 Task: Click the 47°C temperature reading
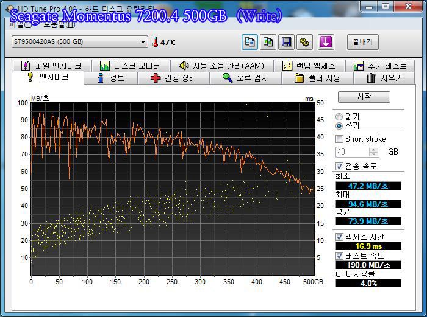coord(168,43)
